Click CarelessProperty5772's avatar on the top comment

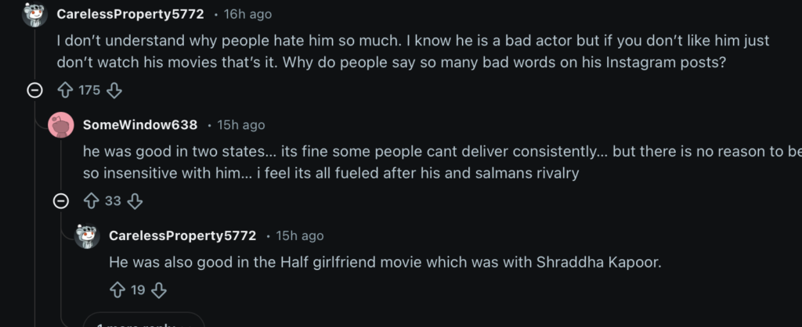point(34,14)
